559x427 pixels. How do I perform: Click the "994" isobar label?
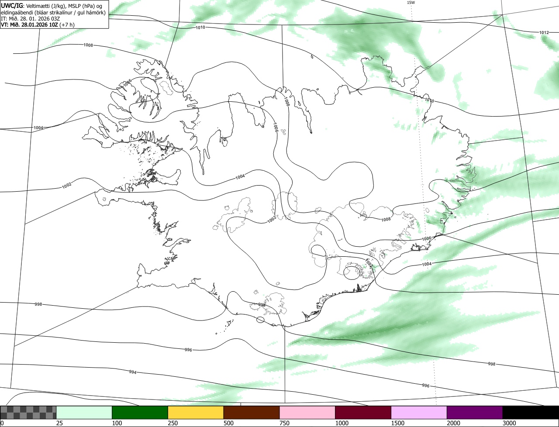(x=133, y=372)
